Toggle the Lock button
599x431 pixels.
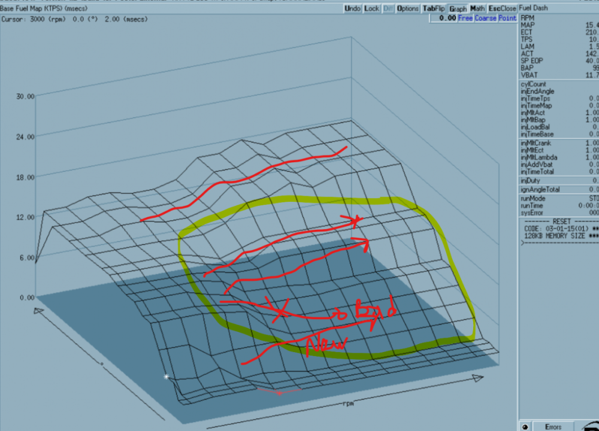(x=371, y=8)
